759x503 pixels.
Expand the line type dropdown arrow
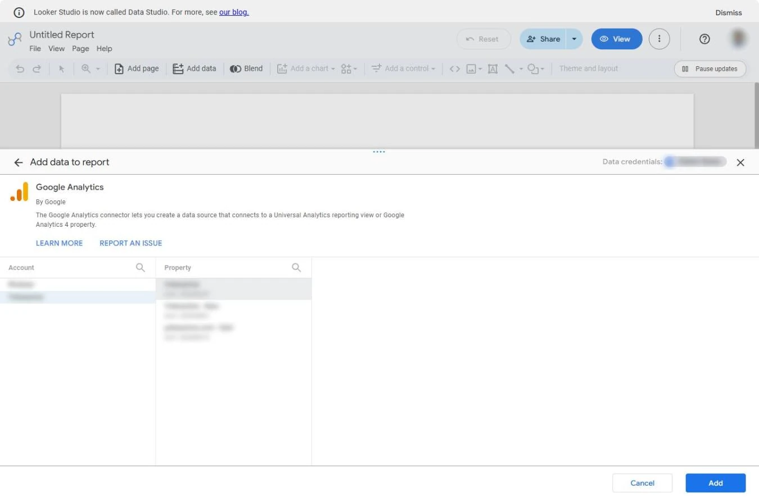[521, 68]
